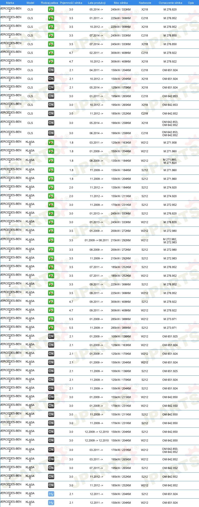Select 2.0 displacement cell in 135kW S212 row
199x507 pixels.
click(x=71, y=187)
